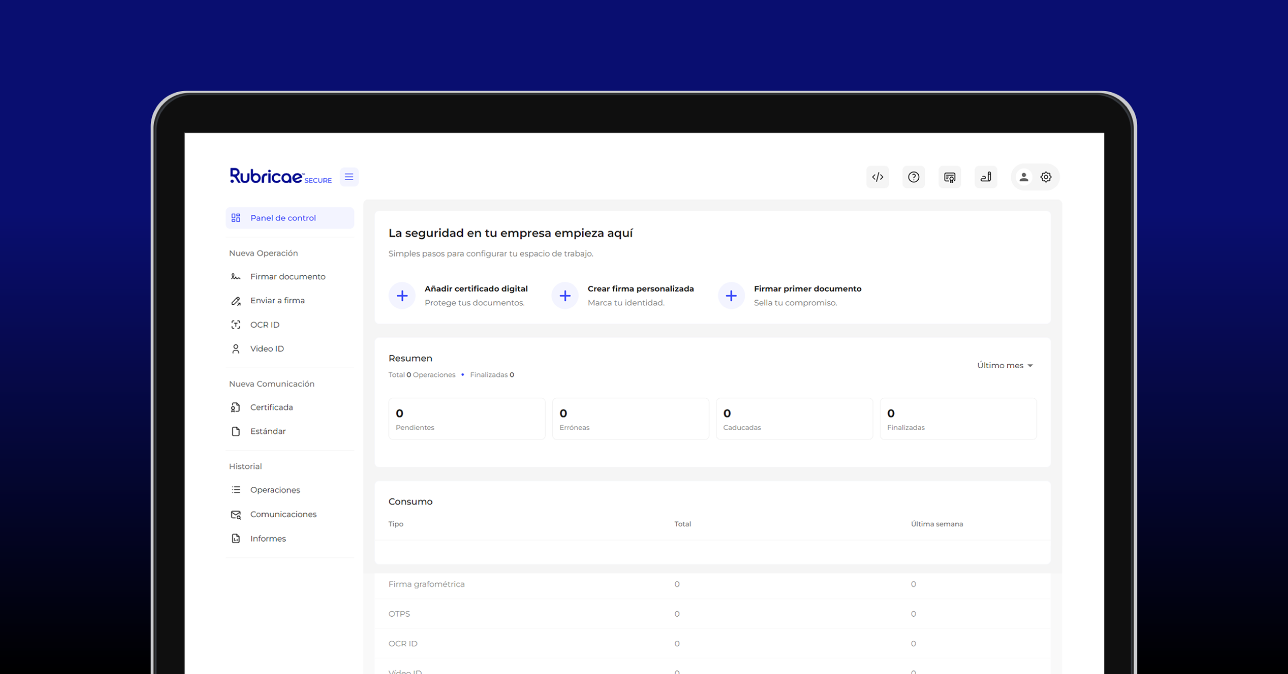This screenshot has height=674, width=1288.
Task: Open the screen/display icon top bar
Action: [950, 177]
